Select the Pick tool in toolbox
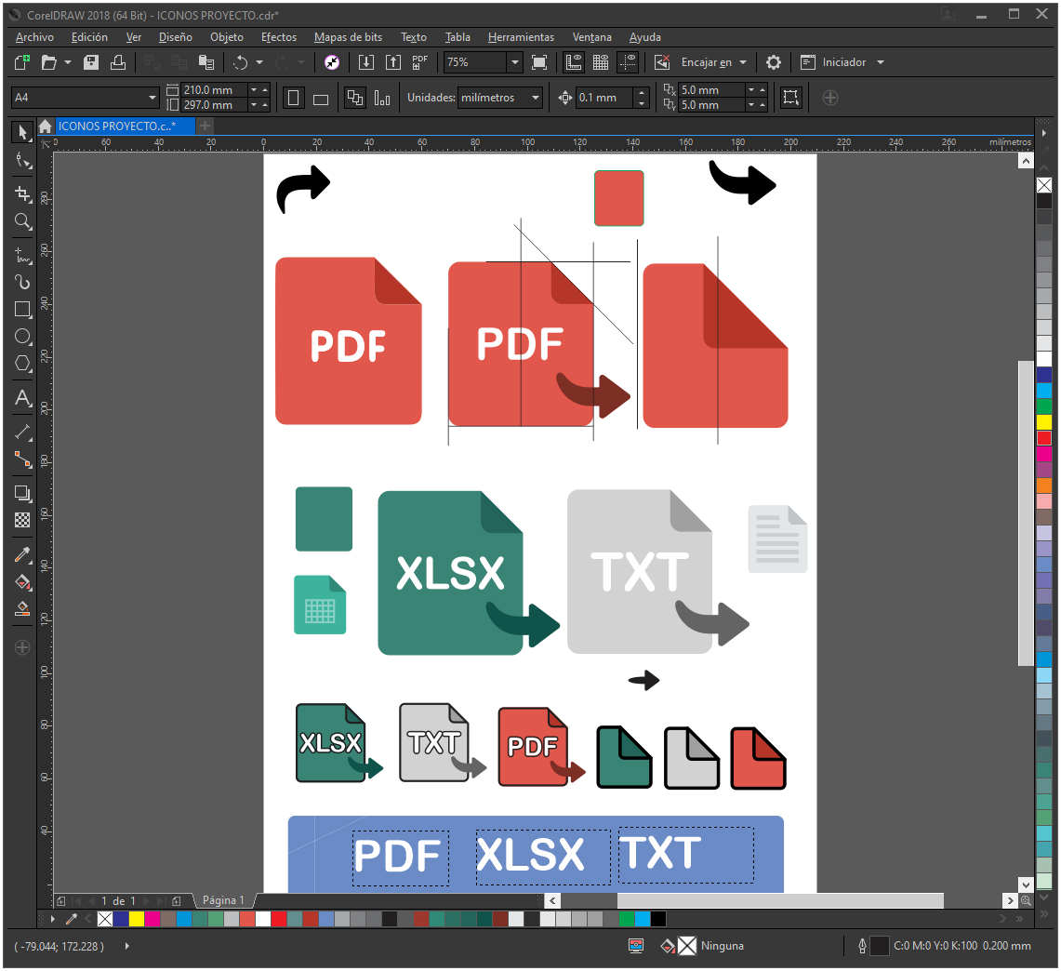 [22, 132]
